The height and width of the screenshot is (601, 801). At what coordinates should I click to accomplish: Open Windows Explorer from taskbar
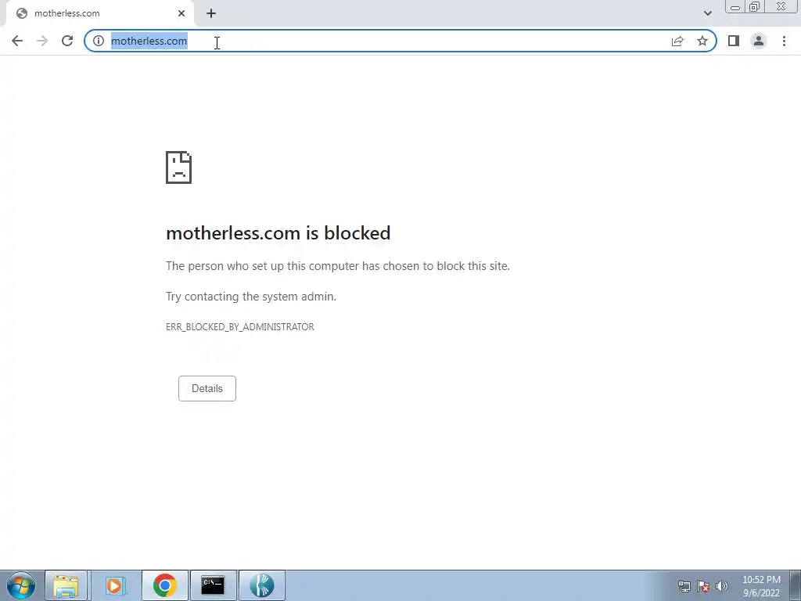[66, 585]
